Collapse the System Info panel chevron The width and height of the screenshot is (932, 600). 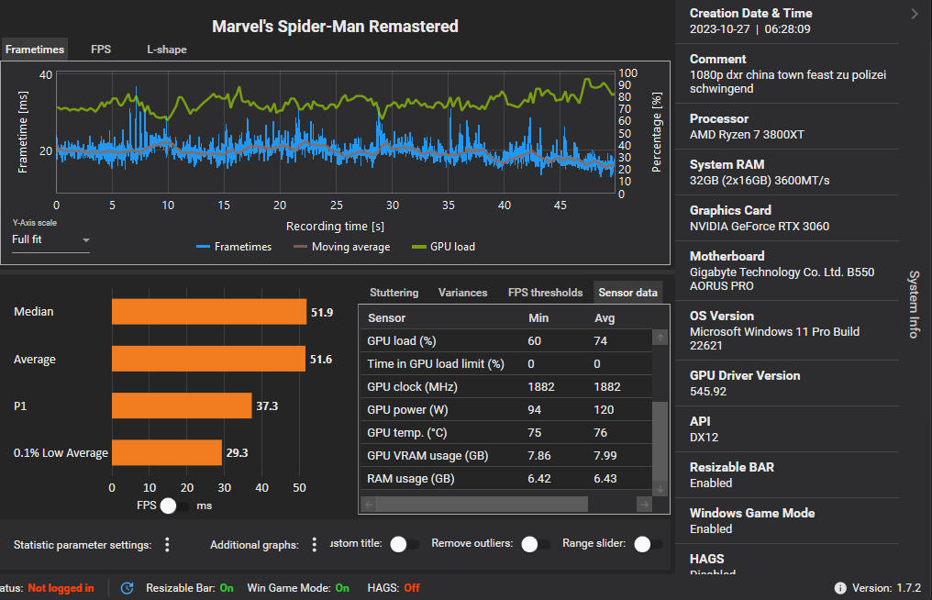click(x=915, y=14)
